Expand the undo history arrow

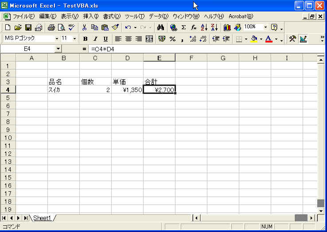click(x=135, y=27)
